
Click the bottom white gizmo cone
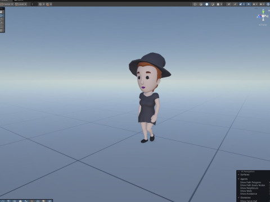[263, 20]
